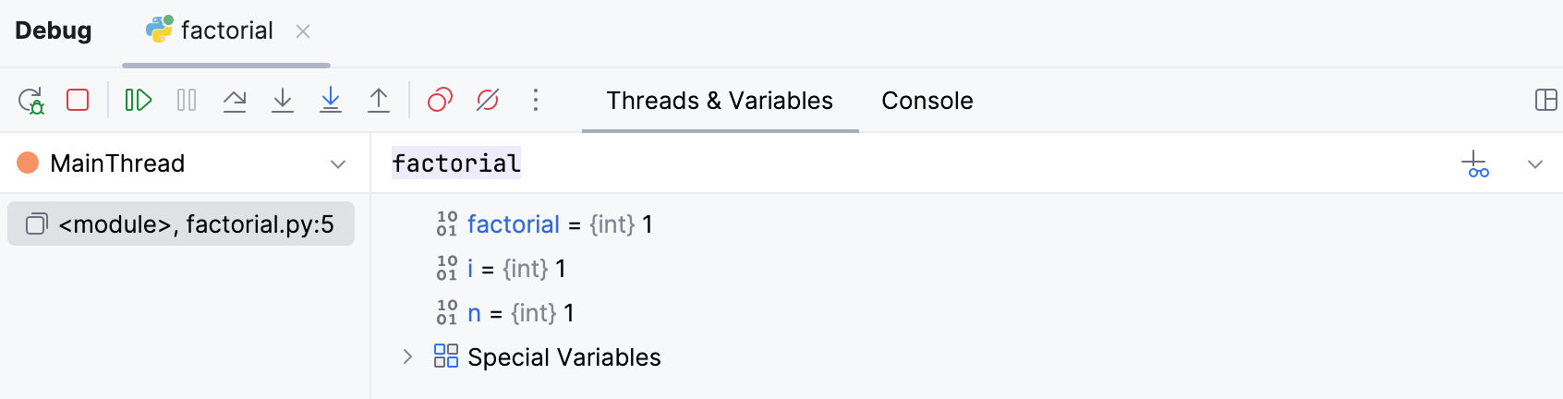Click the Pause Program icon
The width and height of the screenshot is (1563, 399).
[x=187, y=100]
